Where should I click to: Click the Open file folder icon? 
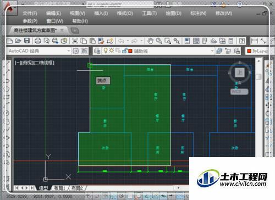click(18, 41)
